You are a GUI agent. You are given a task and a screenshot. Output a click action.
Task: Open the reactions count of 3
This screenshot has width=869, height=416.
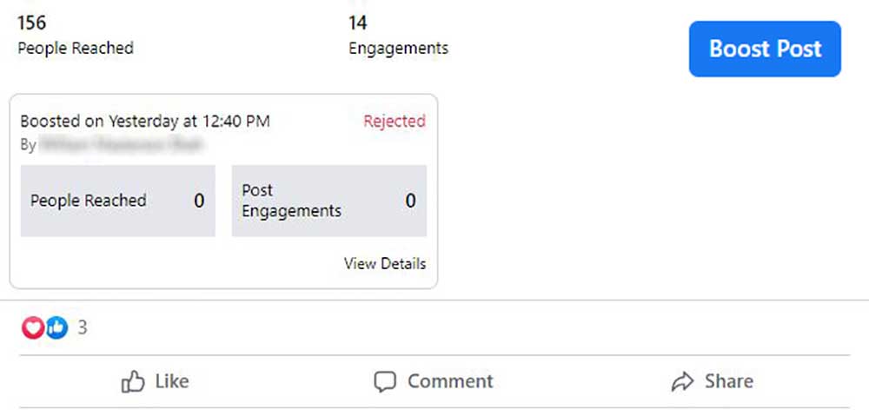[x=83, y=327]
